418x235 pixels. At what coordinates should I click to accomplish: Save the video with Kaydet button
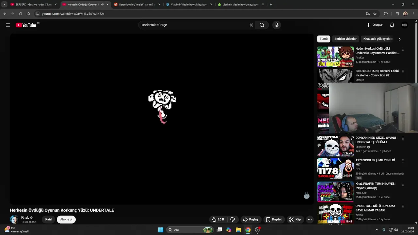click(x=274, y=220)
